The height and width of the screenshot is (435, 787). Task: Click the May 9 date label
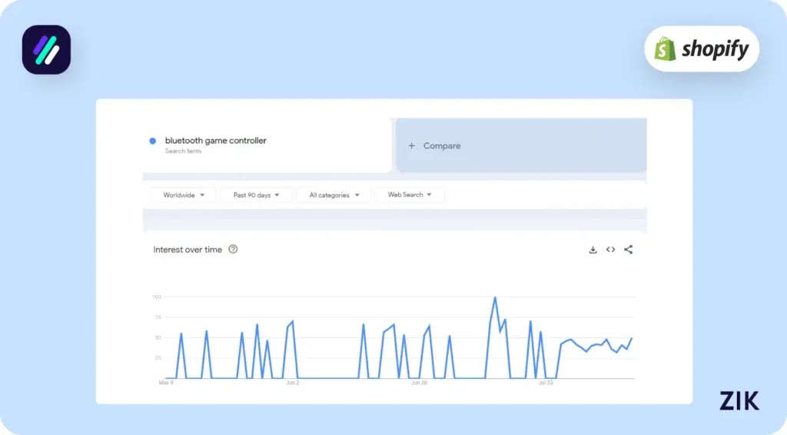[x=166, y=382]
